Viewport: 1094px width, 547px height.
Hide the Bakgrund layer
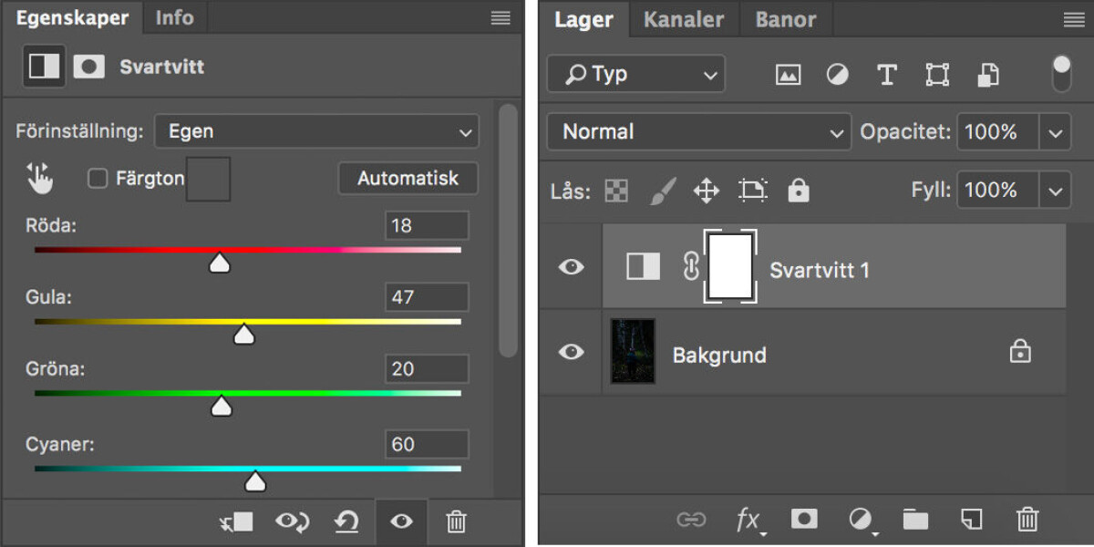[x=571, y=351]
